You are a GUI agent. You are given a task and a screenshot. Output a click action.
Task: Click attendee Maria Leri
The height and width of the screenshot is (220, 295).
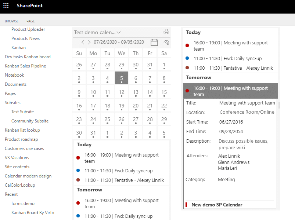[x=227, y=168]
